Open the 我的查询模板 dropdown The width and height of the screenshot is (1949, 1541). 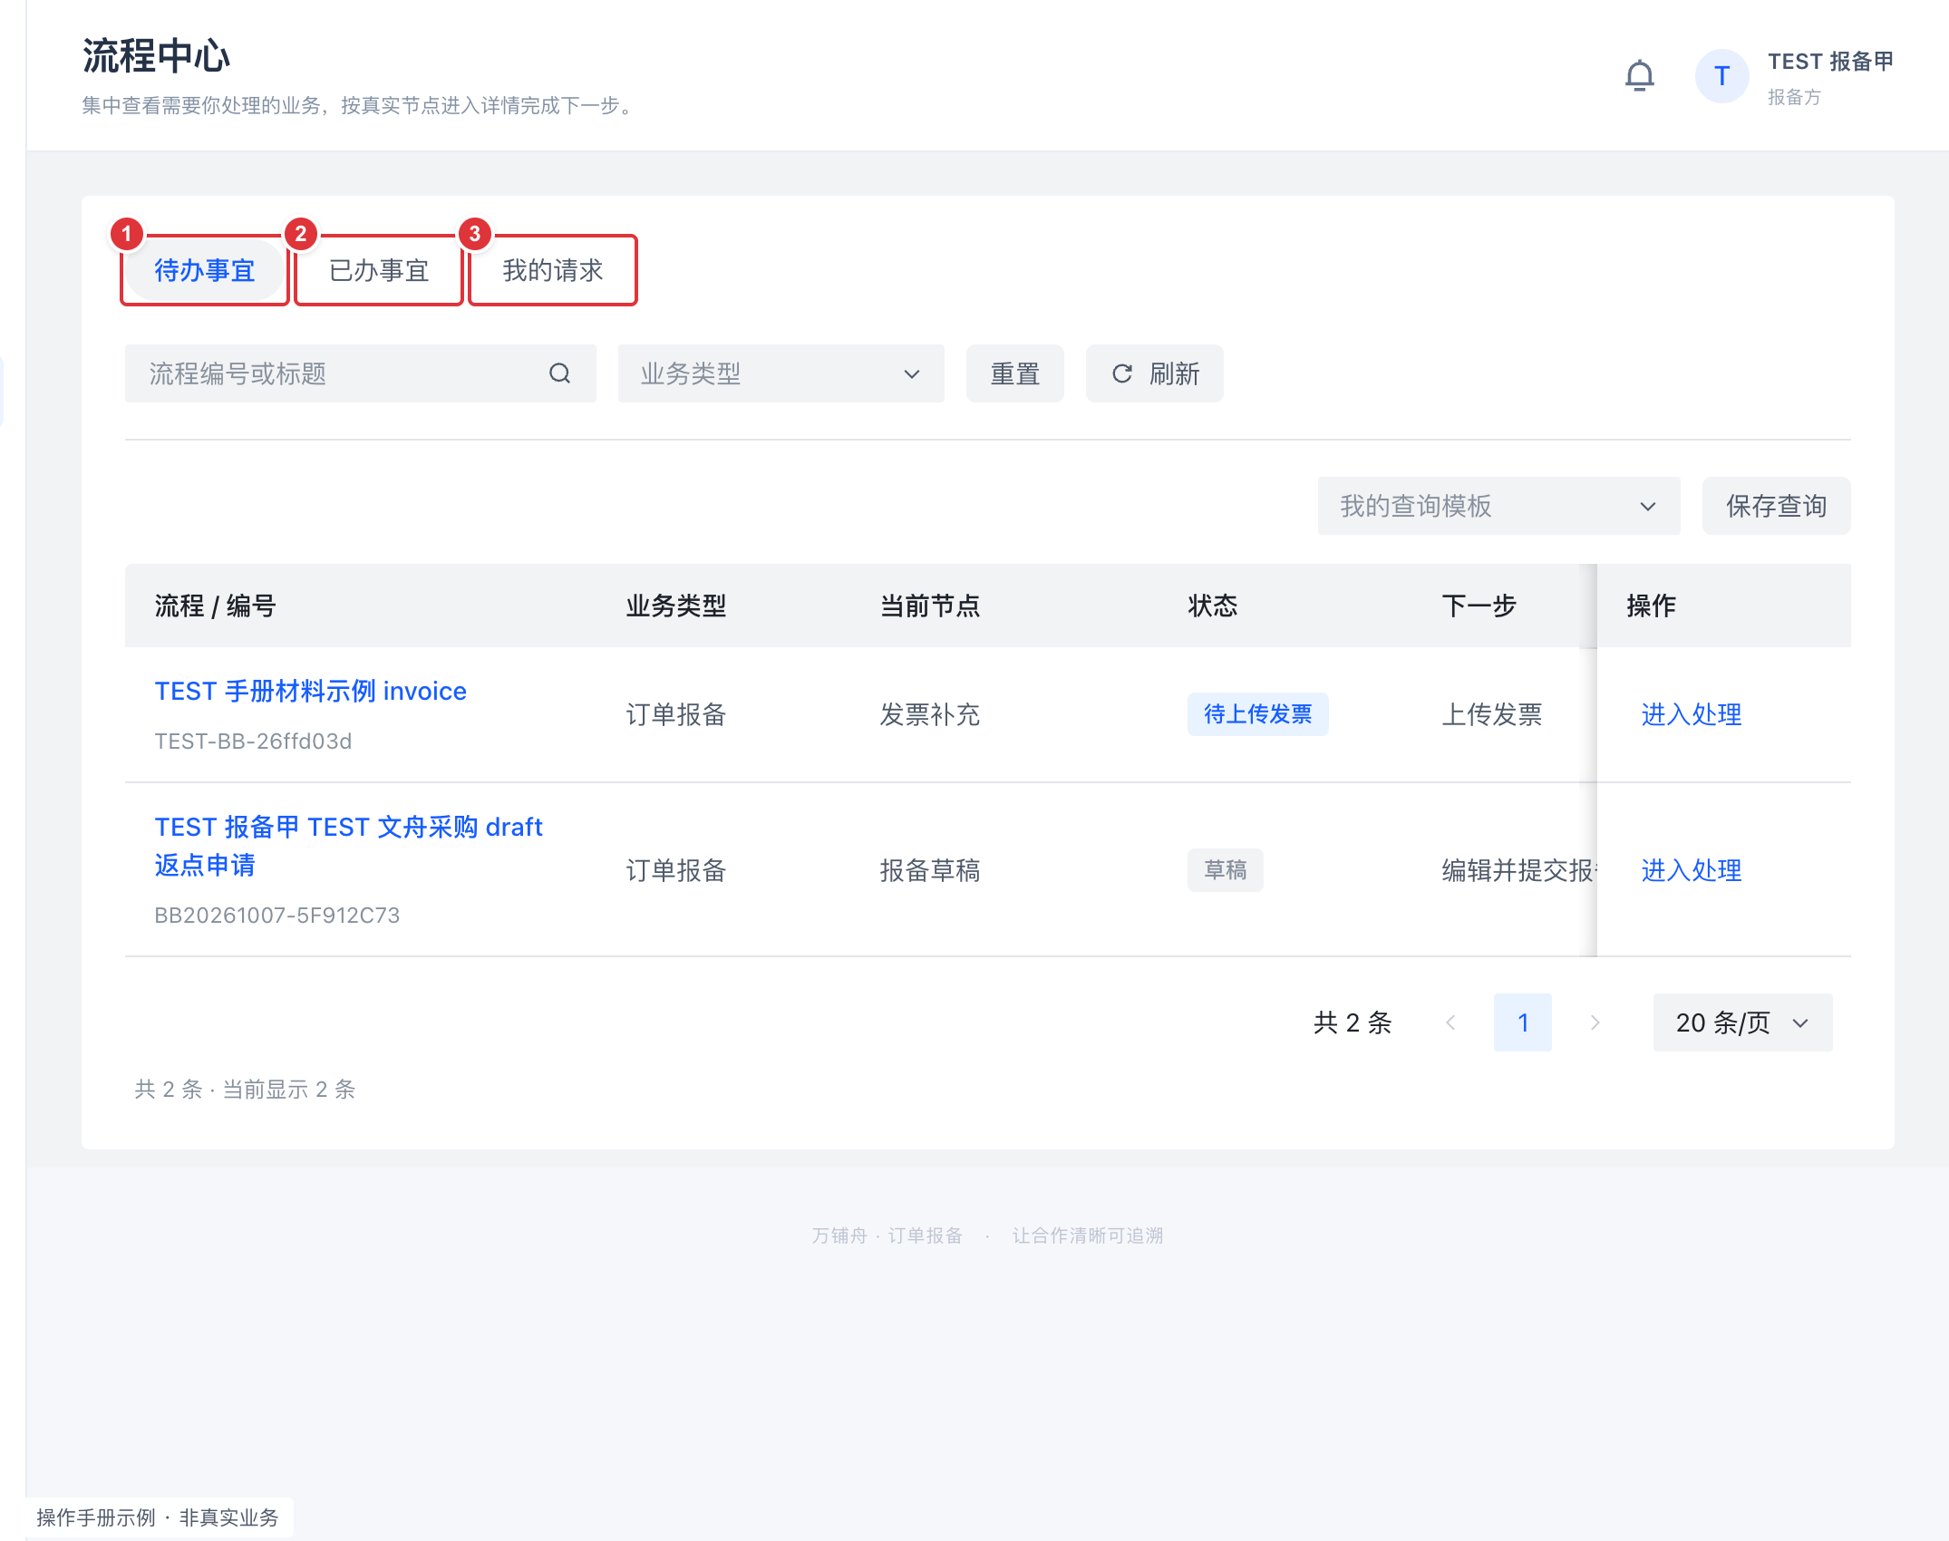point(1499,506)
